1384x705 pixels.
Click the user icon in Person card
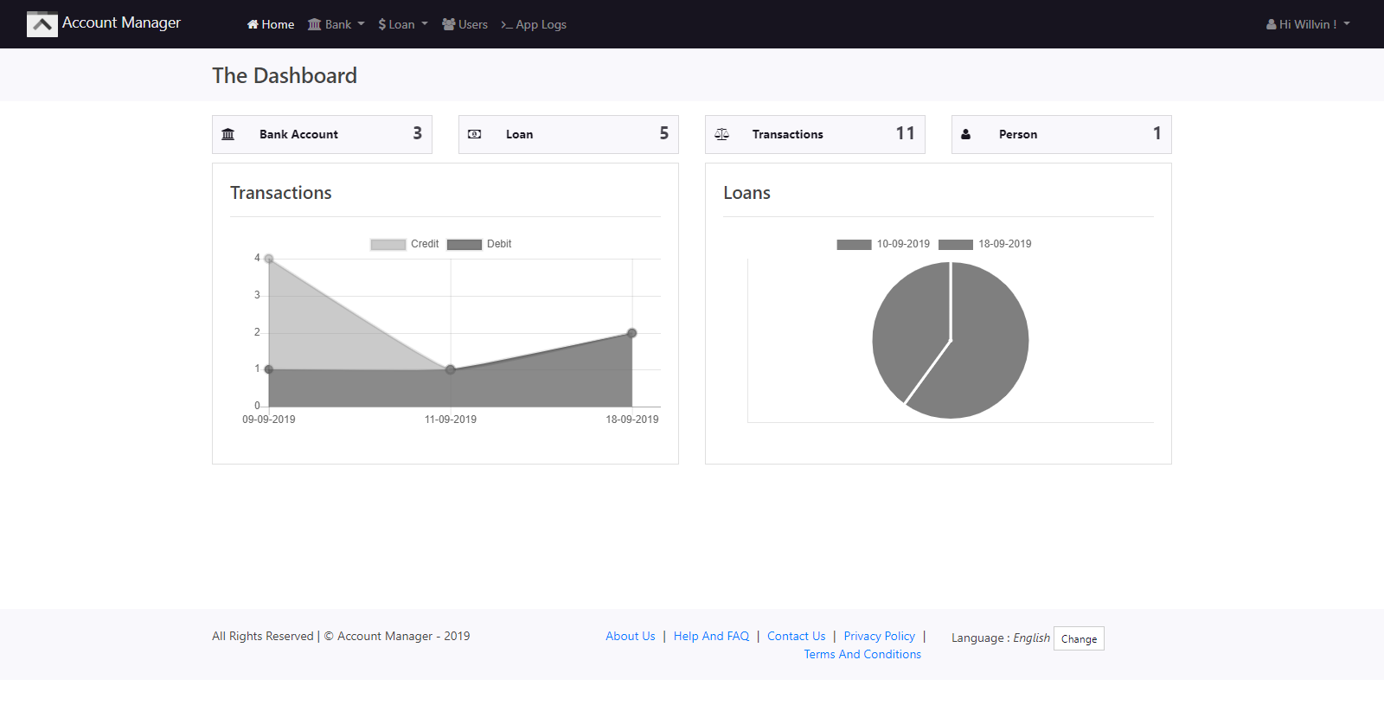coord(966,134)
